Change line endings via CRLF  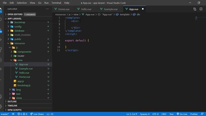pyautogui.click(x=164, y=114)
